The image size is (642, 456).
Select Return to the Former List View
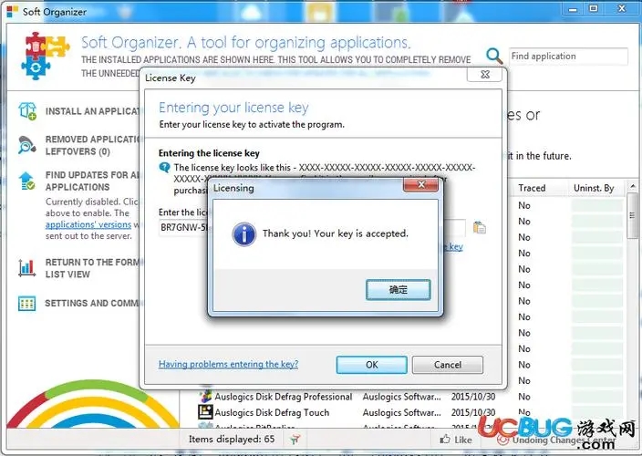coord(92,268)
